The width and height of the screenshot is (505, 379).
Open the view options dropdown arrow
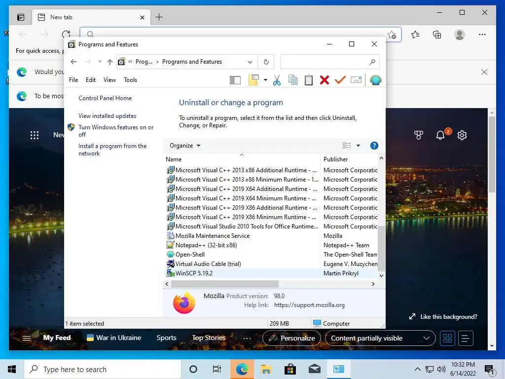(358, 146)
